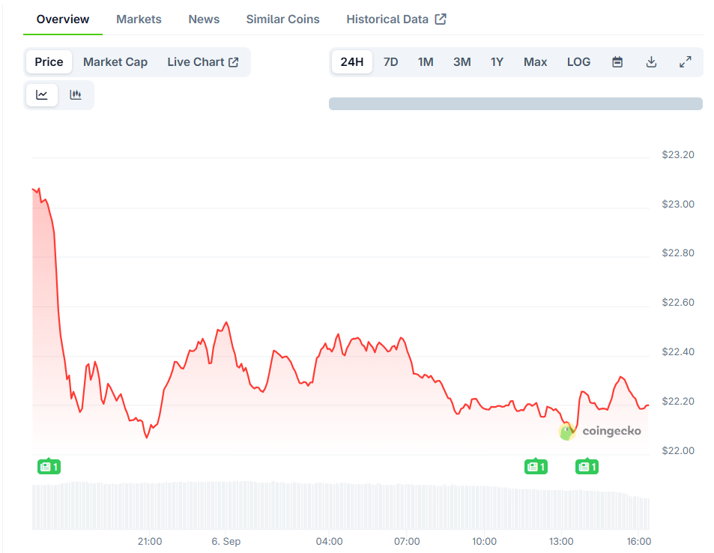Open the Historical Data link
This screenshot has height=553, width=714.
(x=396, y=19)
